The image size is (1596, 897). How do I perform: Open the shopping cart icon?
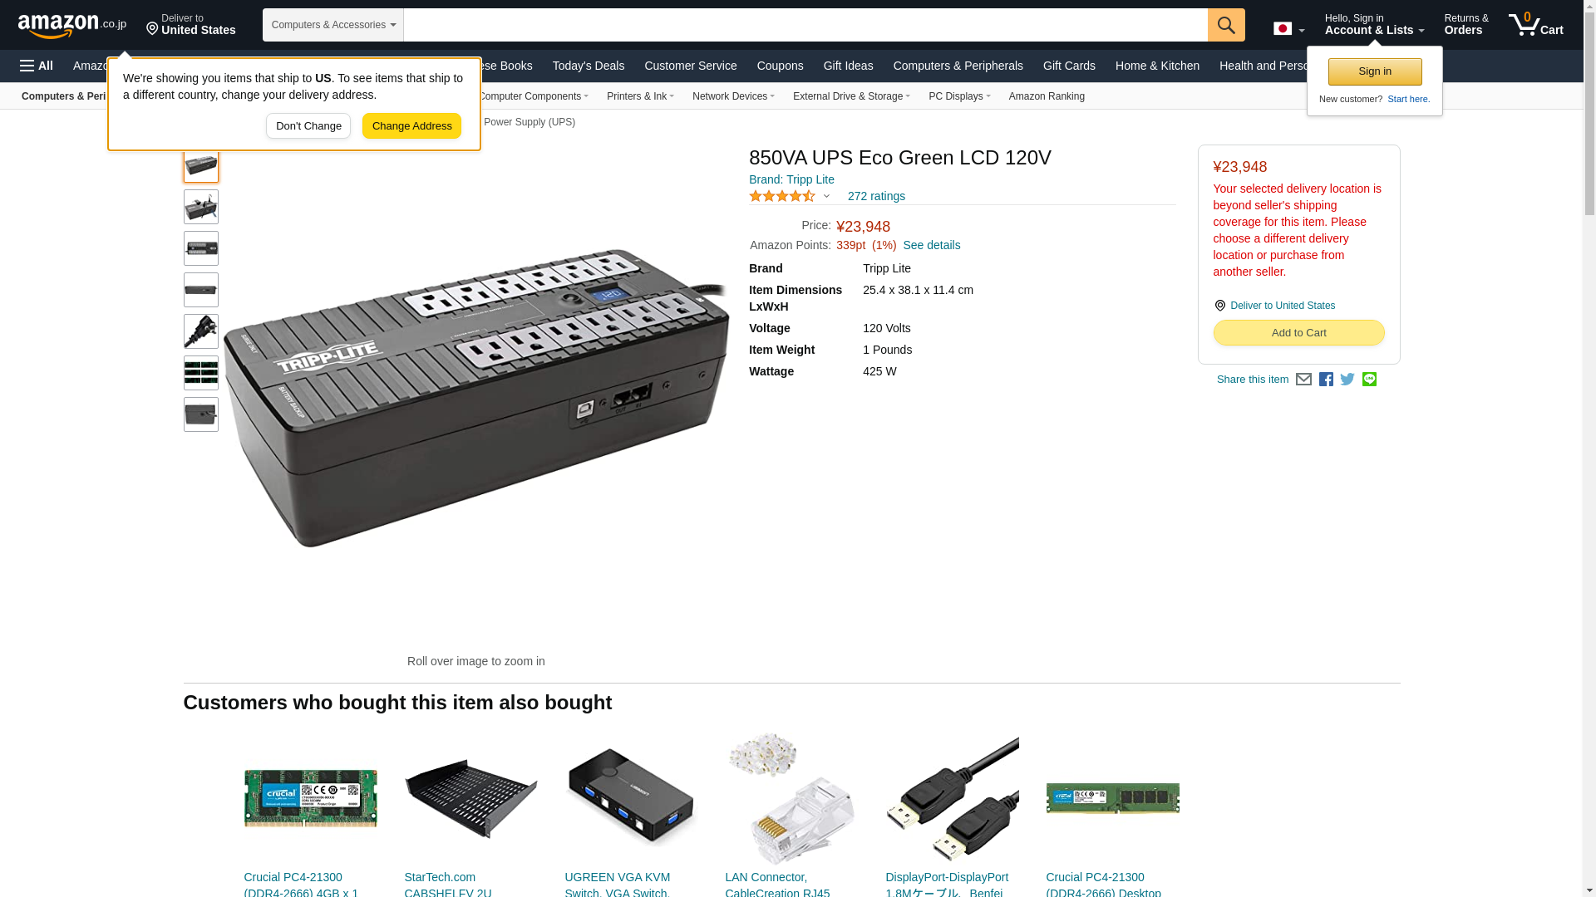1536,25
